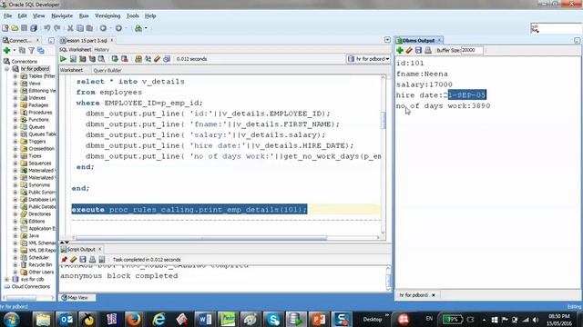Collapse the hr for pdbord connection node
Image resolution: width=583 pixels, height=327 pixels.
point(6,69)
